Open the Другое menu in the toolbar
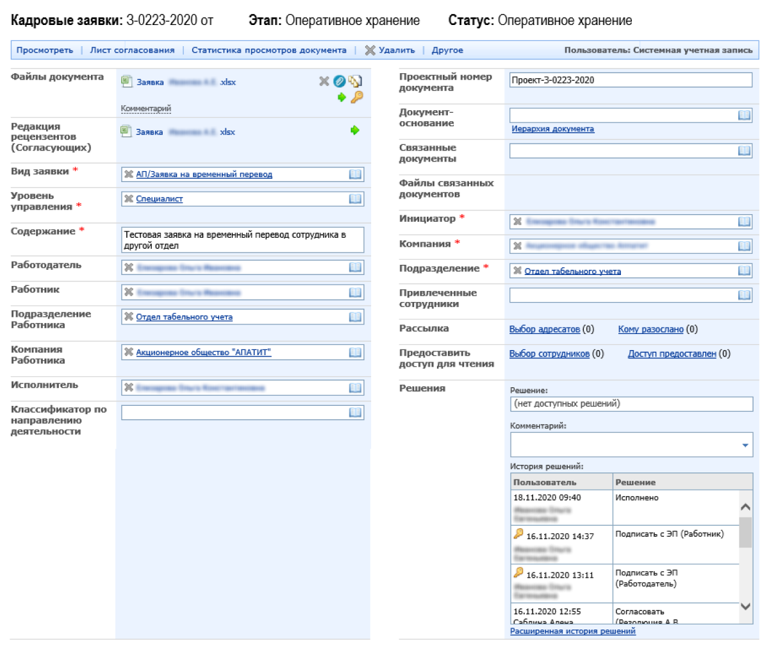 (x=447, y=50)
